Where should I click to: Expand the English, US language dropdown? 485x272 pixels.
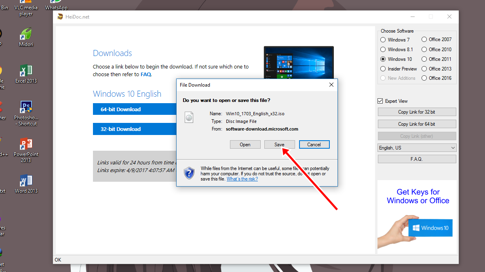point(417,148)
